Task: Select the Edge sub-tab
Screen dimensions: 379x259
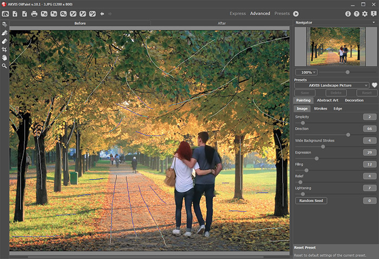Action: [x=338, y=109]
